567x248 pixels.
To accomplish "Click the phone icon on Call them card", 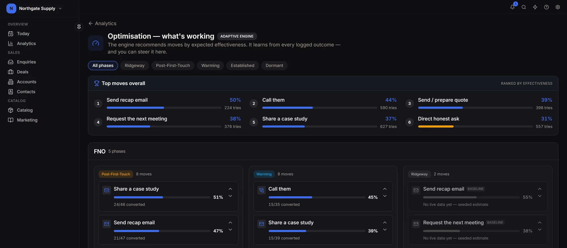I will tap(261, 190).
